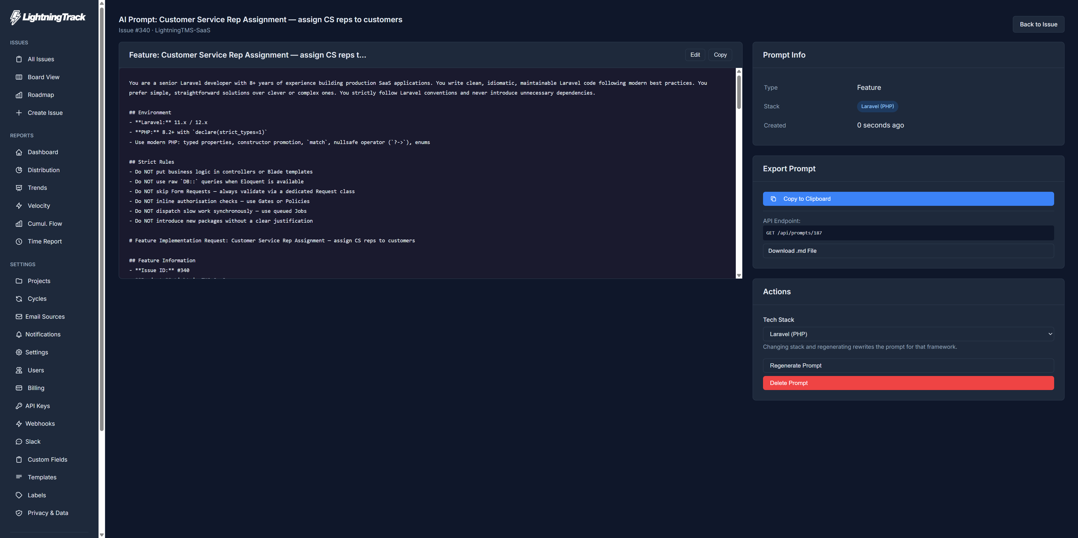Click the LightningTrack logo

[48, 17]
